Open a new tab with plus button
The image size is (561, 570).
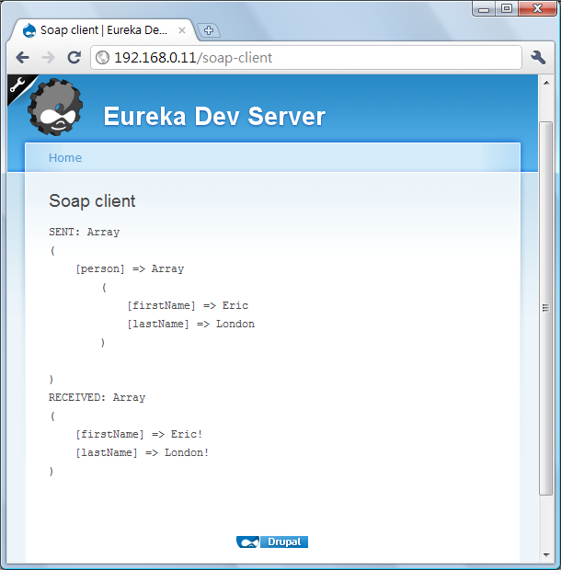[x=208, y=30]
